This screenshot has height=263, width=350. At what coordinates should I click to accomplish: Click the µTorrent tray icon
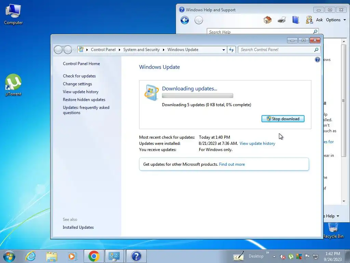tap(291, 256)
